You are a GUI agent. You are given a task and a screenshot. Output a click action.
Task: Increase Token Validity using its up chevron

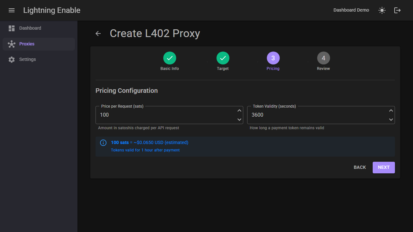391,111
